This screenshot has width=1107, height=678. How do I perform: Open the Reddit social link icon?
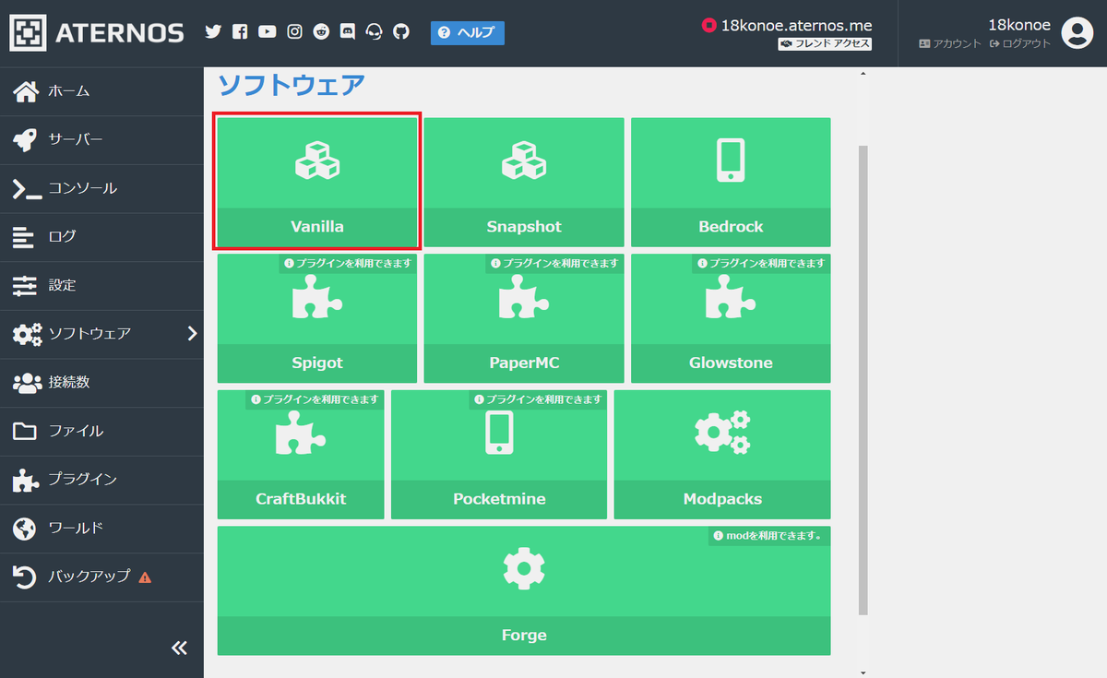[321, 32]
